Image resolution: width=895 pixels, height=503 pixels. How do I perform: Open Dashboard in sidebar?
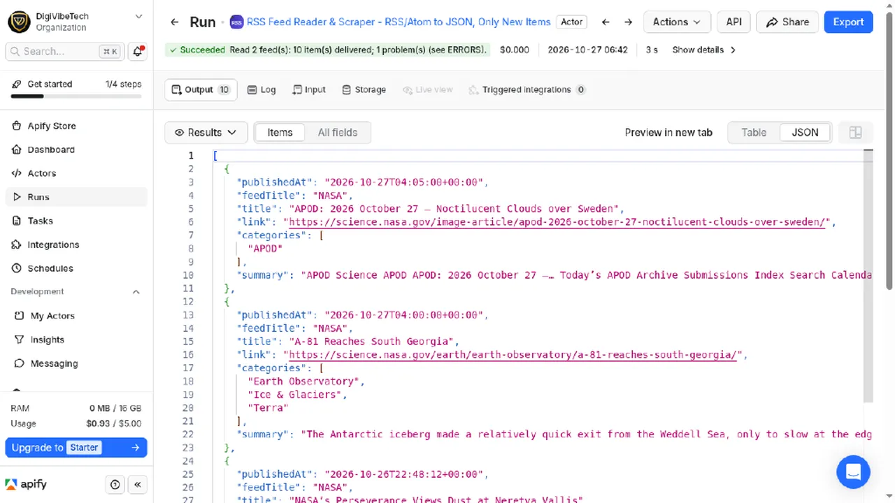(77, 150)
